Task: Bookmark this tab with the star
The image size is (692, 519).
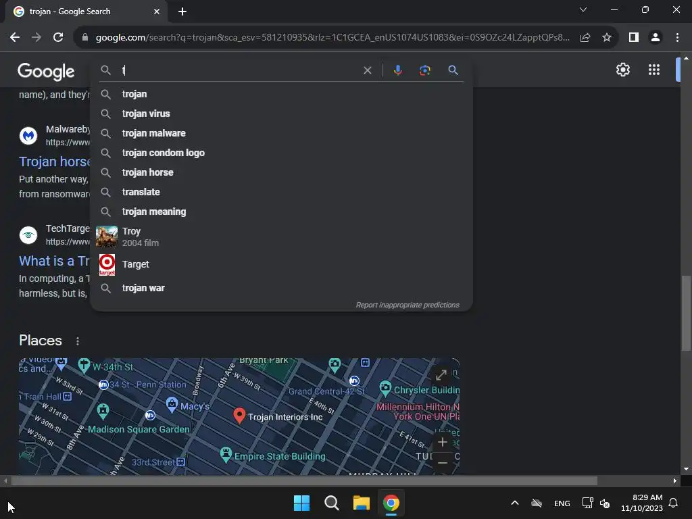Action: tap(607, 38)
